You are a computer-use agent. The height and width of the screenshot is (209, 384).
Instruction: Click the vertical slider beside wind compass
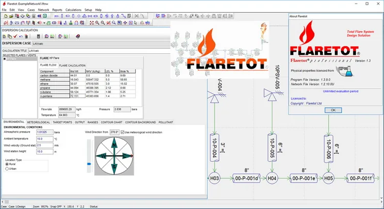pyautogui.click(x=89, y=156)
